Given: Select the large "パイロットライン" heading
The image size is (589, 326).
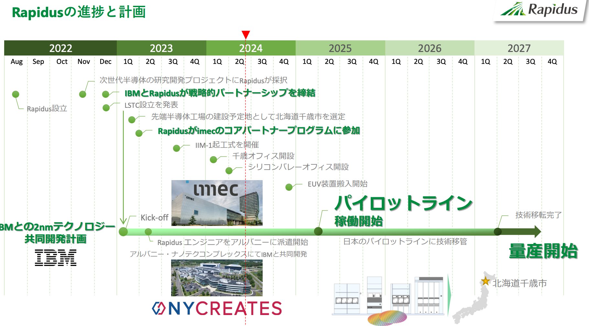Looking at the screenshot, I should click(404, 203).
